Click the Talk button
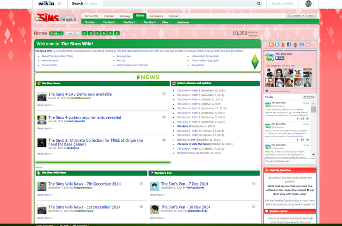Viewport: 342px width, 226px height. click(x=73, y=33)
